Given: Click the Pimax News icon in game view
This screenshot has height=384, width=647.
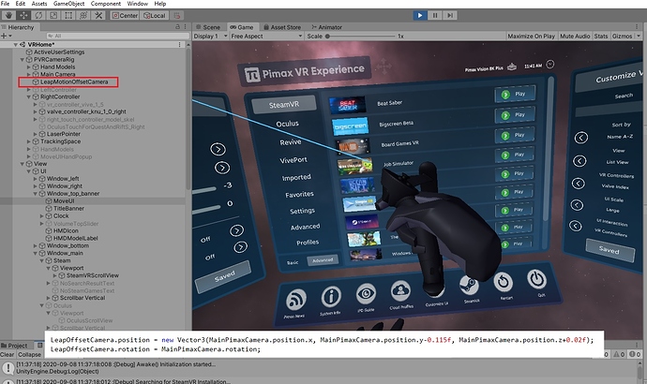Looking at the screenshot, I should 294,300.
